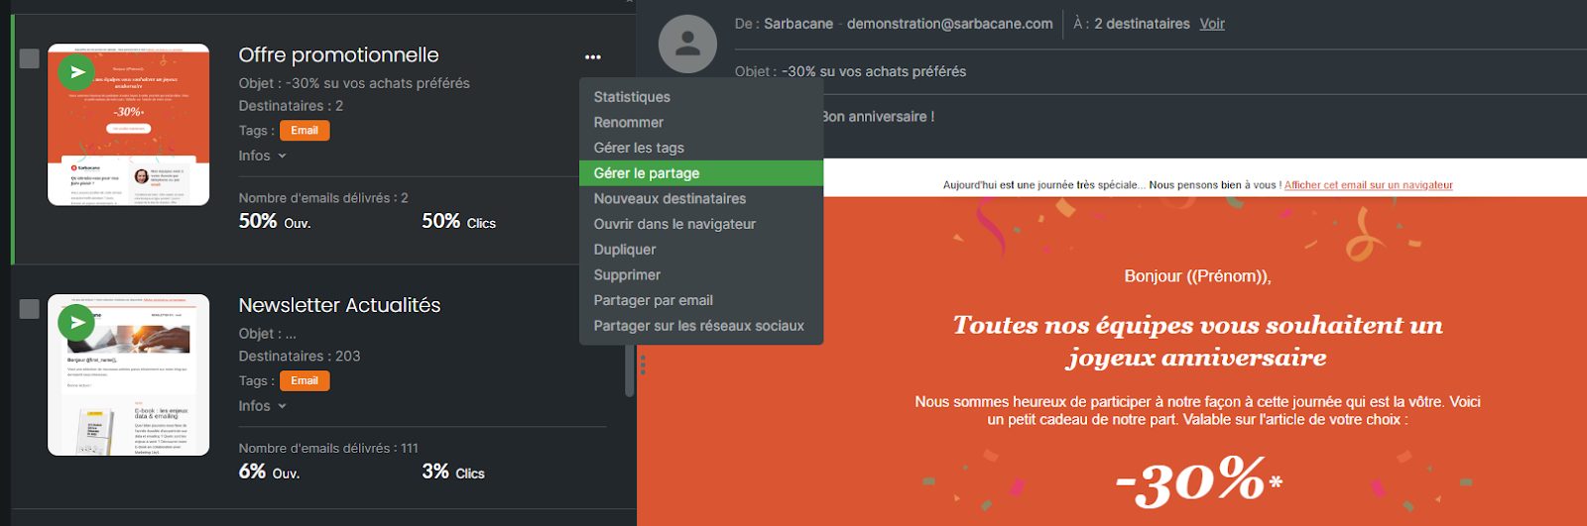Viewport: 1587px width, 526px height.
Task: Click Email tag on Newsletter Actualités
Action: pyautogui.click(x=305, y=381)
